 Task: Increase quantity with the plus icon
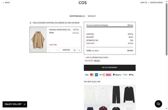coord(57,50)
